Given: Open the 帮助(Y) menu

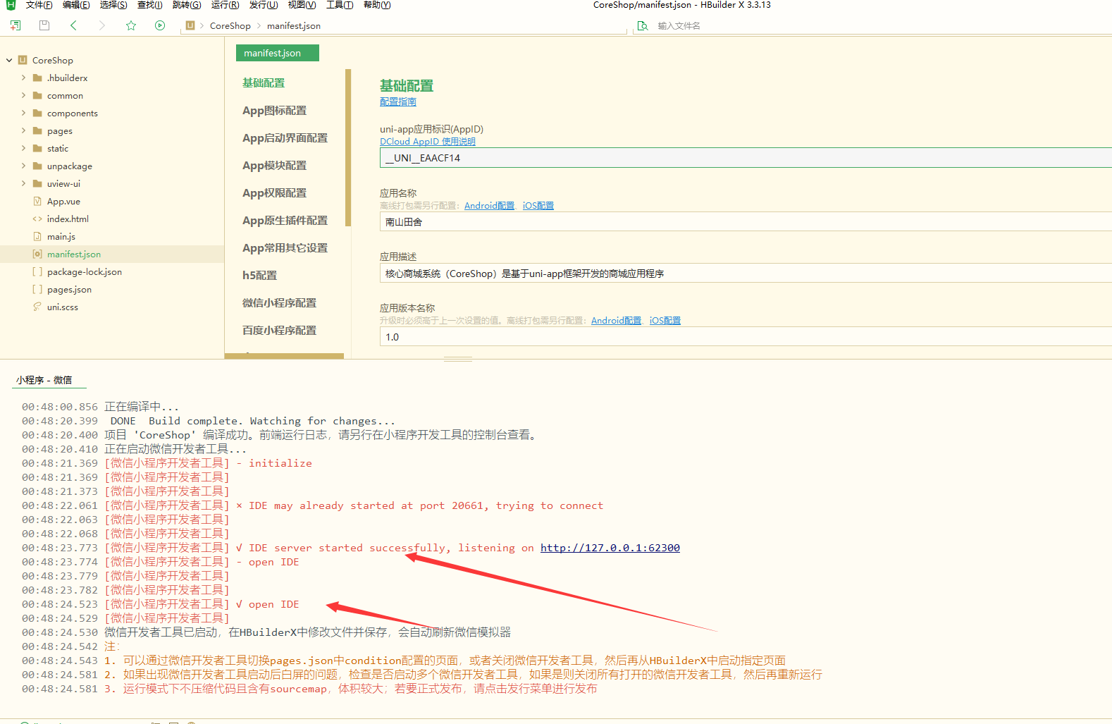Looking at the screenshot, I should tap(377, 5).
